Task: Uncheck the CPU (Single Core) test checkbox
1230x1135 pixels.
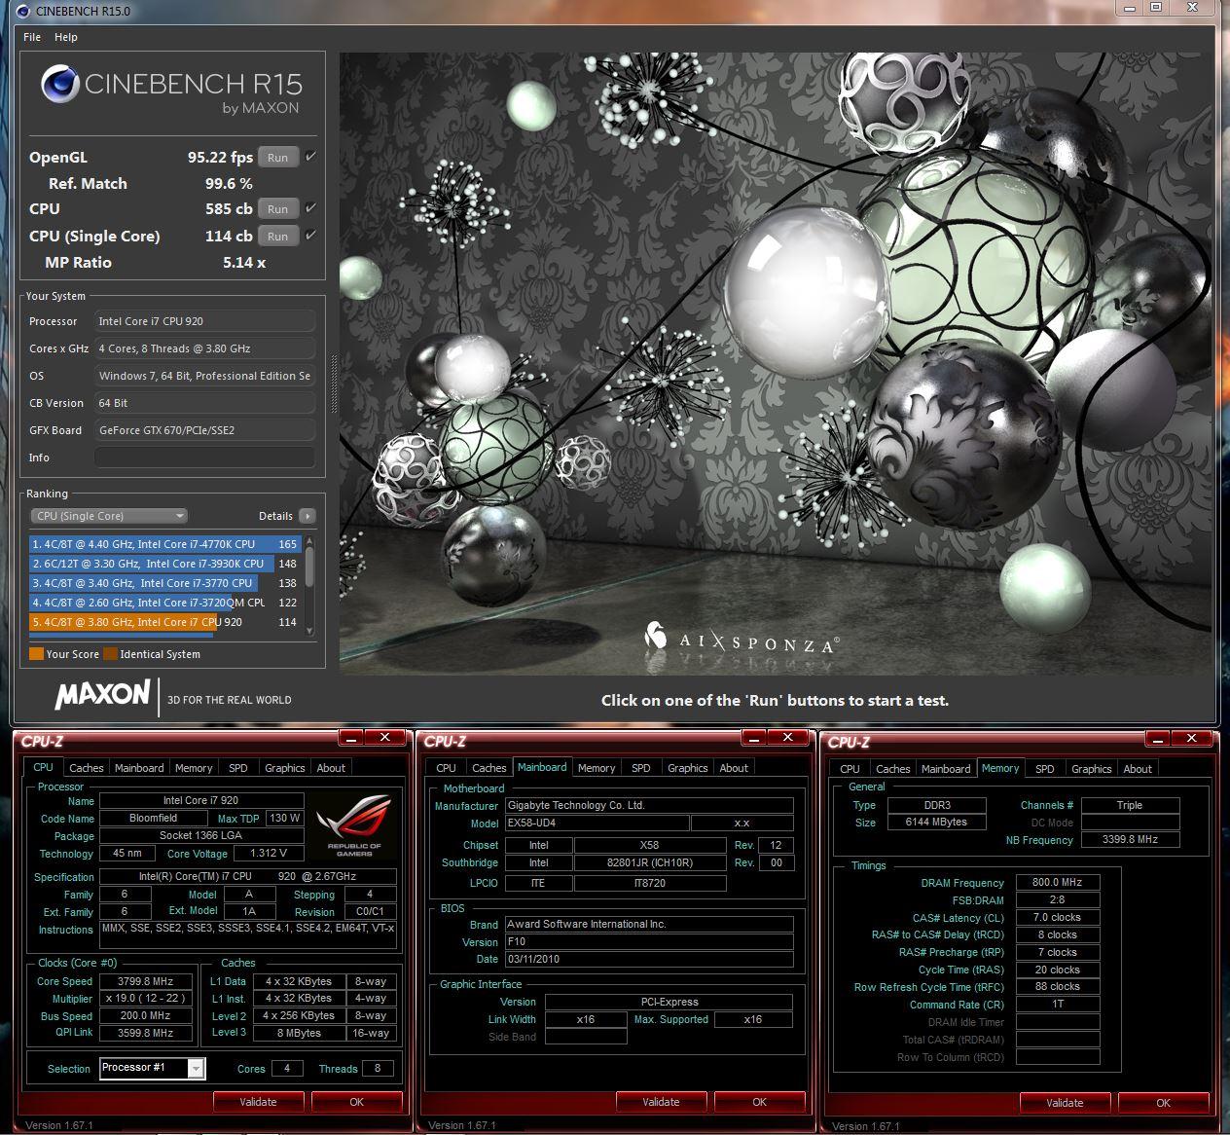Action: [x=310, y=236]
